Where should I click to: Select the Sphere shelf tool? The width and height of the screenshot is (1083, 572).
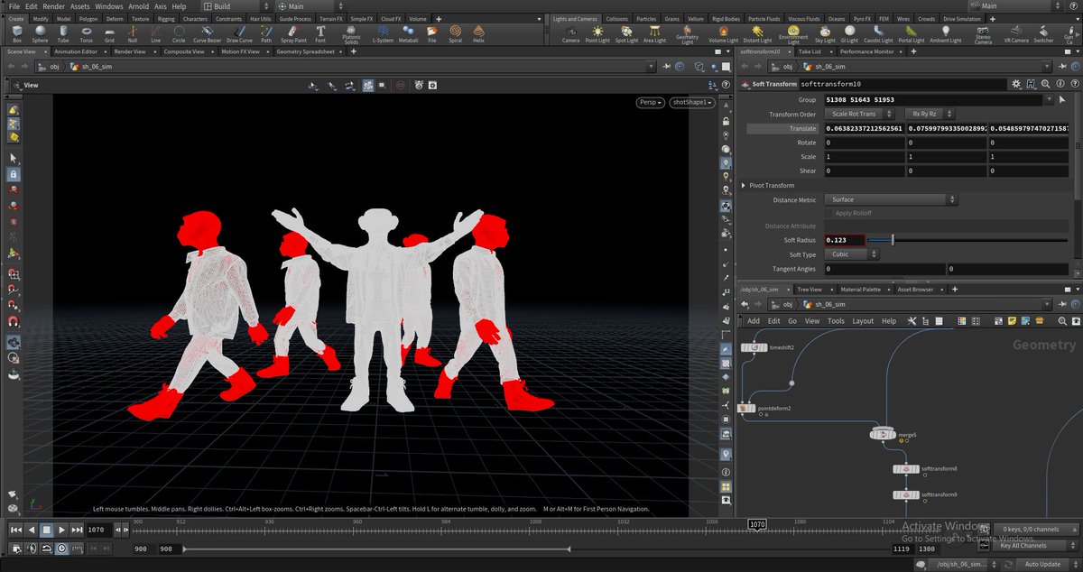click(x=41, y=34)
